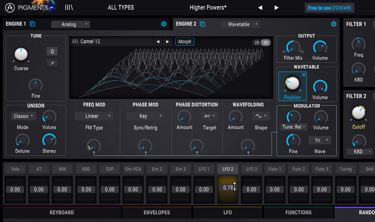Toggle Engine 1 power button
The width and height of the screenshot is (375, 222).
[164, 24]
